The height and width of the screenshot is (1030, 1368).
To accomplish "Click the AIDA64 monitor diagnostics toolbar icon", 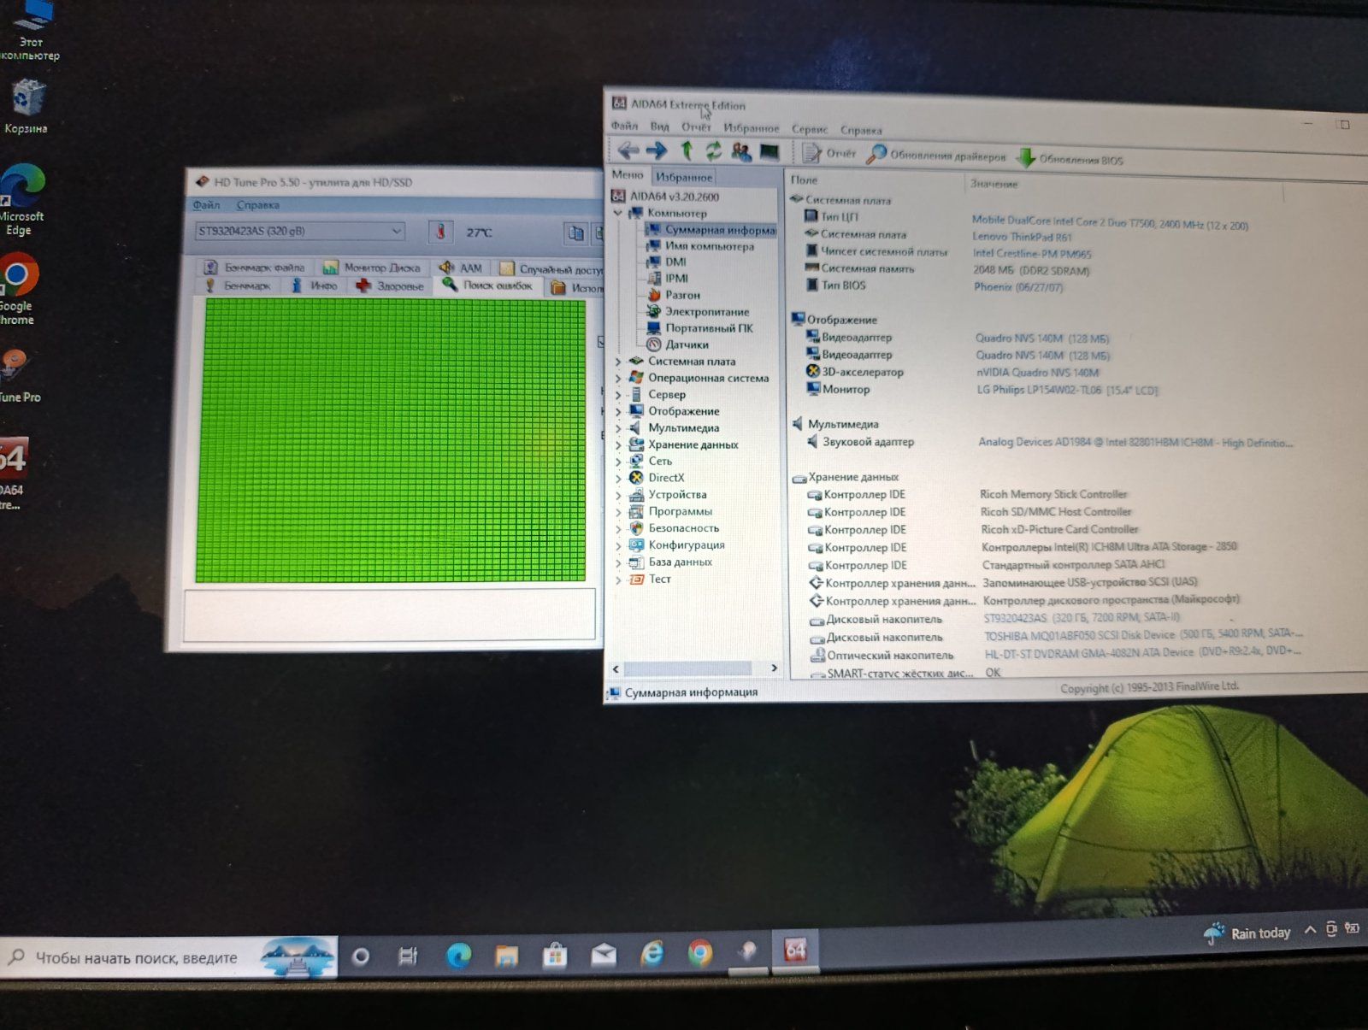I will 769,152.
